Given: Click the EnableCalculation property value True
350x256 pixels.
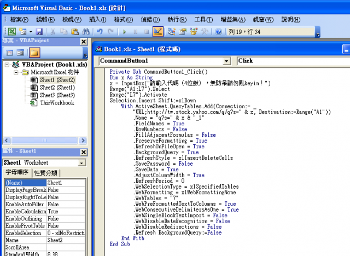Looking at the screenshot, I should click(66, 211).
